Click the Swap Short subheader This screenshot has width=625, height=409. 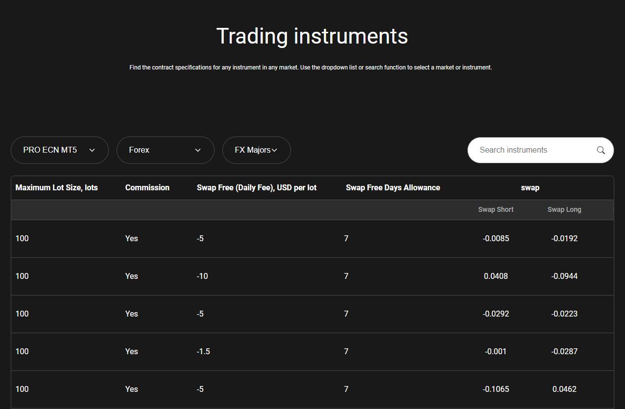pyautogui.click(x=496, y=209)
